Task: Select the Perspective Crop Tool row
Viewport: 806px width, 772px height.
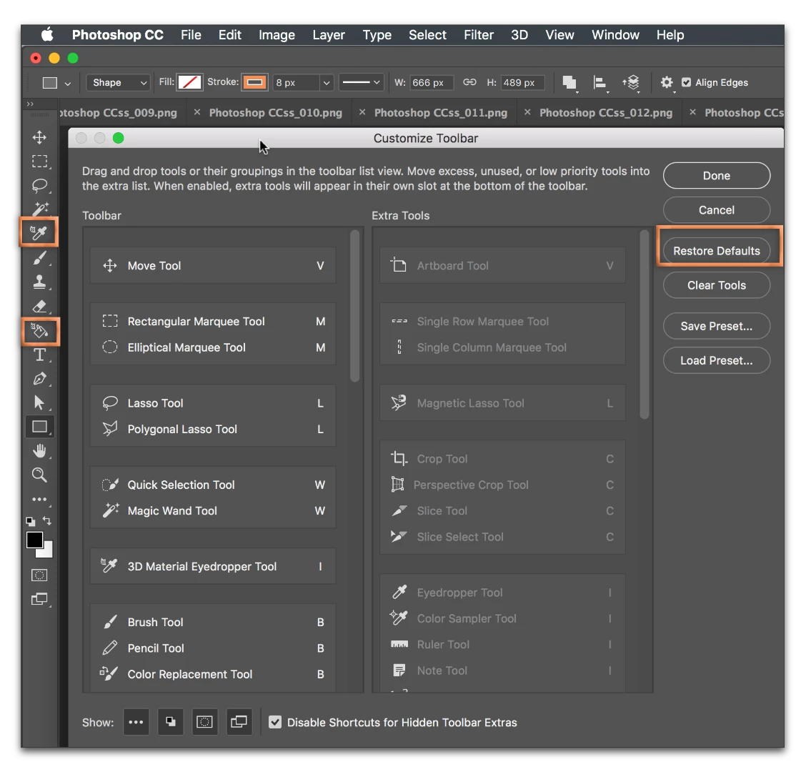Action: click(x=502, y=485)
